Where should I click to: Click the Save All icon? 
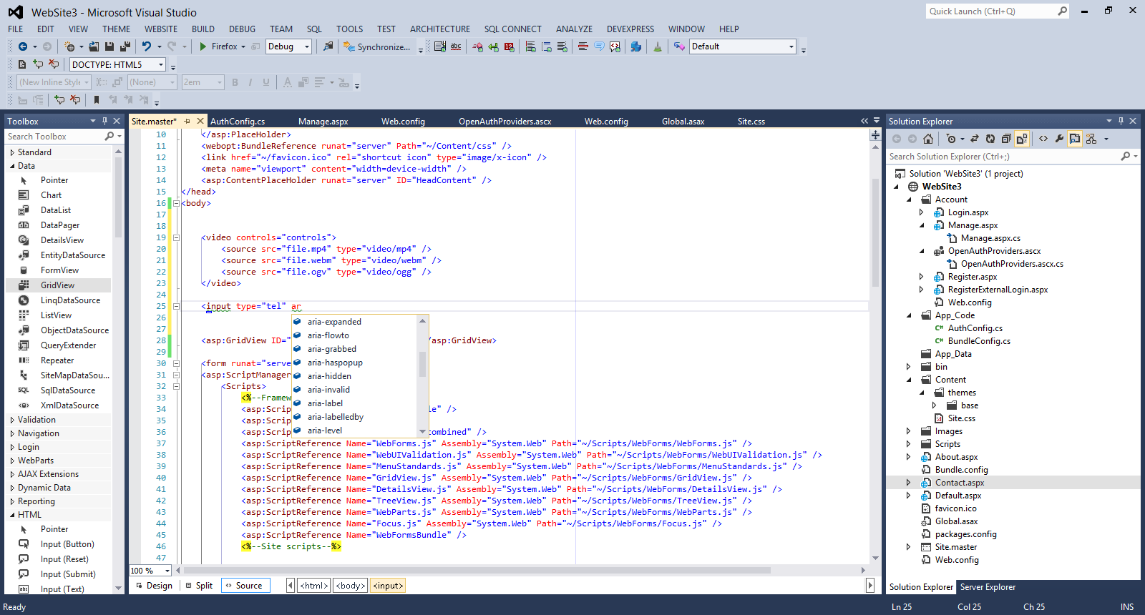(x=125, y=46)
